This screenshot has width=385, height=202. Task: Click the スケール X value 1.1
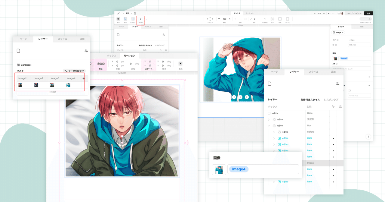[x=150, y=62]
